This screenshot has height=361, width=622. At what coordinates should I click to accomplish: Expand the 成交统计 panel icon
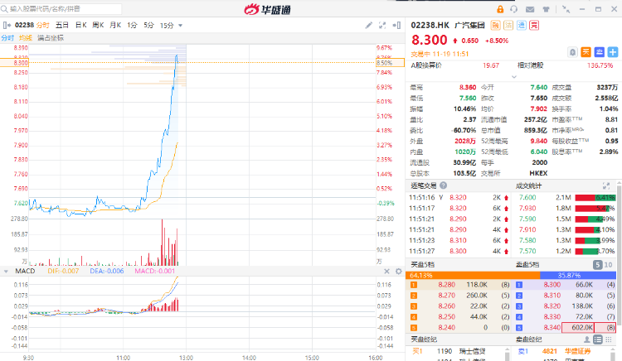coord(606,185)
